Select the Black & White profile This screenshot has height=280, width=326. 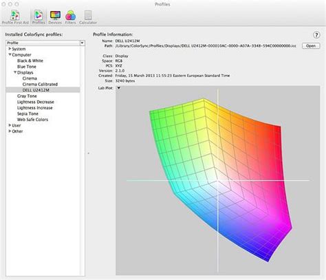30,61
